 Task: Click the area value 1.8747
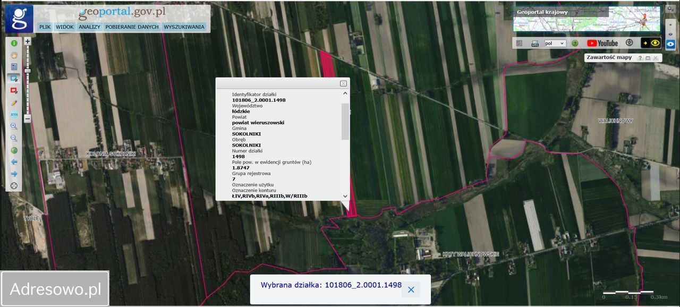(x=241, y=167)
